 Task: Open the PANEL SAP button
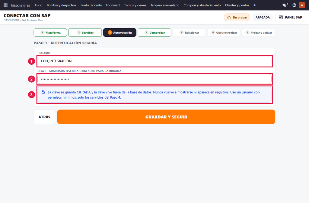click(290, 17)
